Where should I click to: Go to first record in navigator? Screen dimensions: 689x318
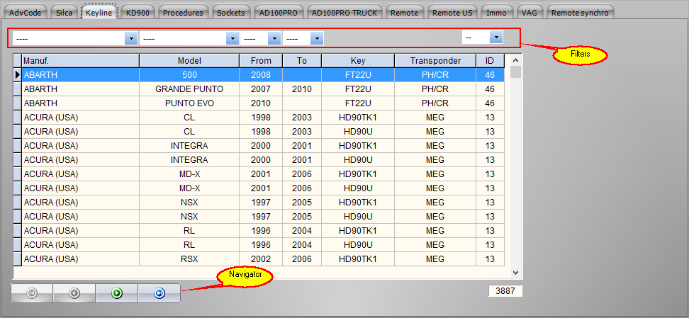(32, 293)
